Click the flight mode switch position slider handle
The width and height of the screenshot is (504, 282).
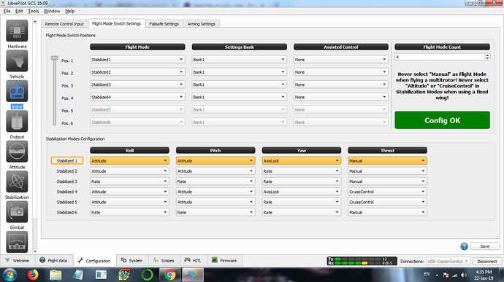click(55, 58)
